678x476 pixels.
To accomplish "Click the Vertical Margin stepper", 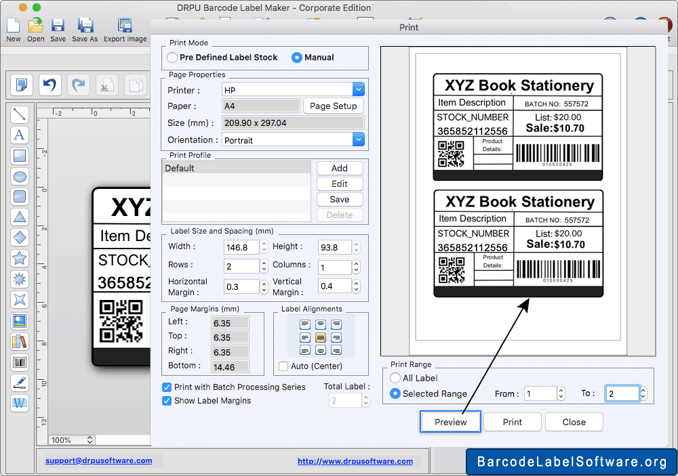I will click(357, 286).
